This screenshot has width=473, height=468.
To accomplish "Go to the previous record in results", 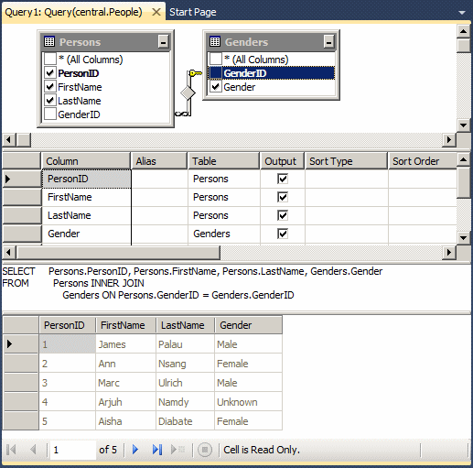I will pos(33,450).
